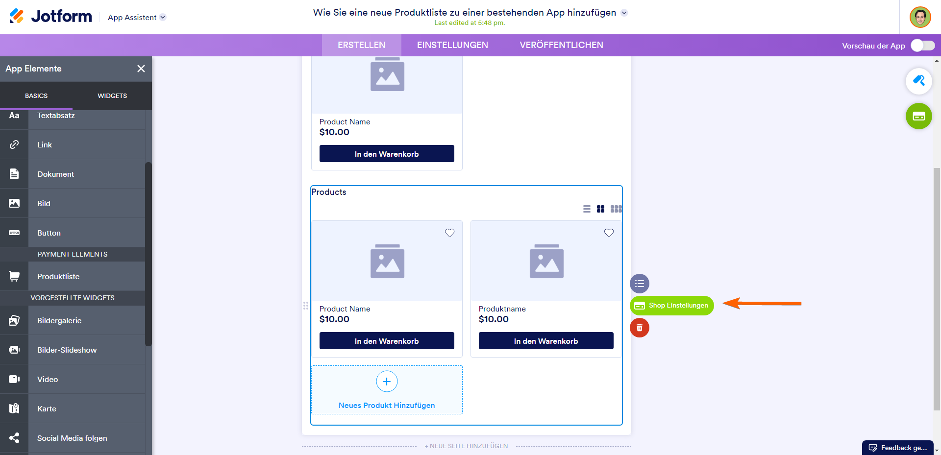Select the three-column grid view icon
This screenshot has width=941, height=455.
coord(616,209)
